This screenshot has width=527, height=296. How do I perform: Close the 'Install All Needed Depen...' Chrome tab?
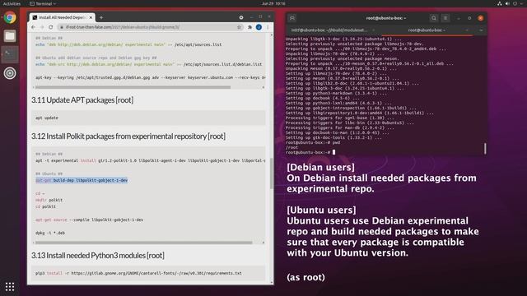tap(91, 17)
